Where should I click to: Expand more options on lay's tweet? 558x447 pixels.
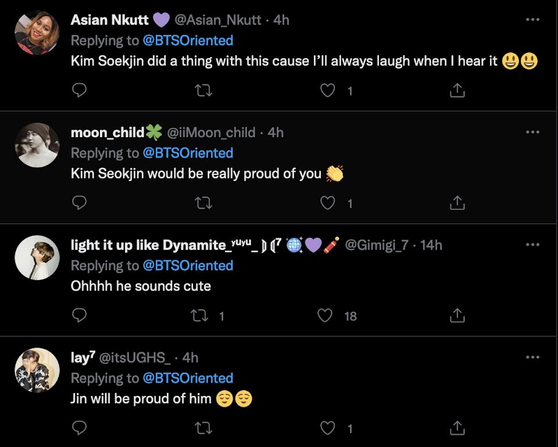click(x=532, y=357)
